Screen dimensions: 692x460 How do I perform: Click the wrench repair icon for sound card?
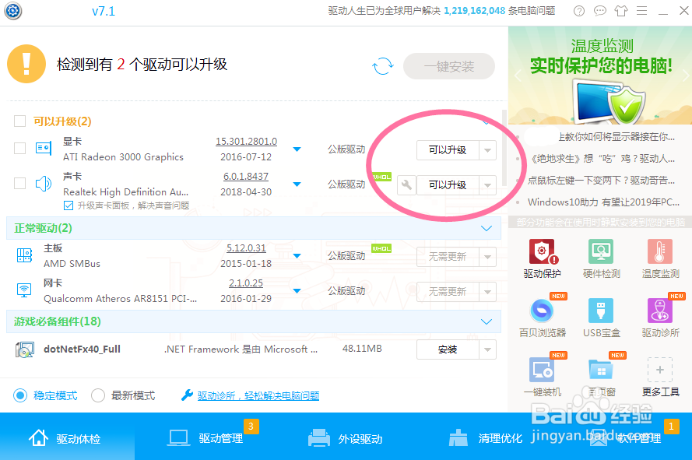(x=406, y=185)
